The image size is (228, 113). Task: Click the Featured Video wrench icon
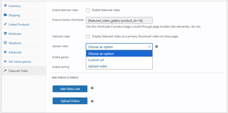(5, 71)
